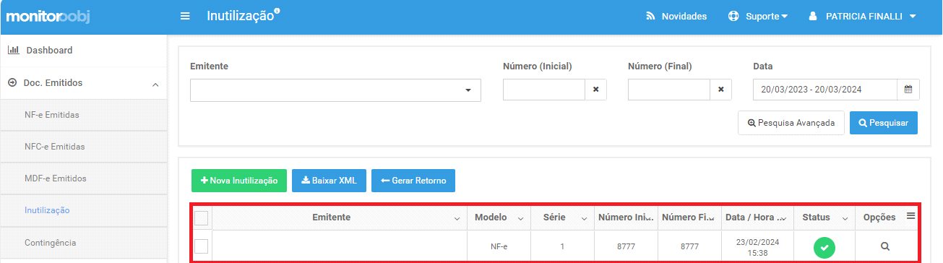Open the Emitente combo box
Viewport: 943px width, 263px height.
pos(335,90)
